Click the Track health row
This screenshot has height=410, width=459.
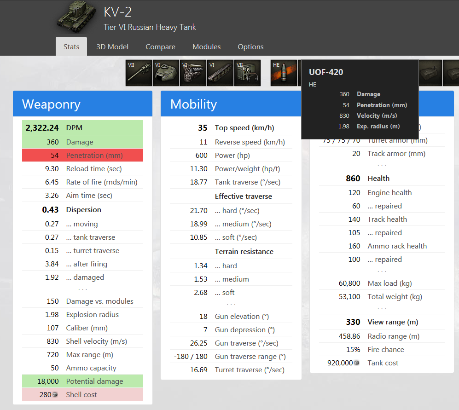[x=382, y=219]
